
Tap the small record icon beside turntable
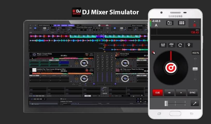153,53
